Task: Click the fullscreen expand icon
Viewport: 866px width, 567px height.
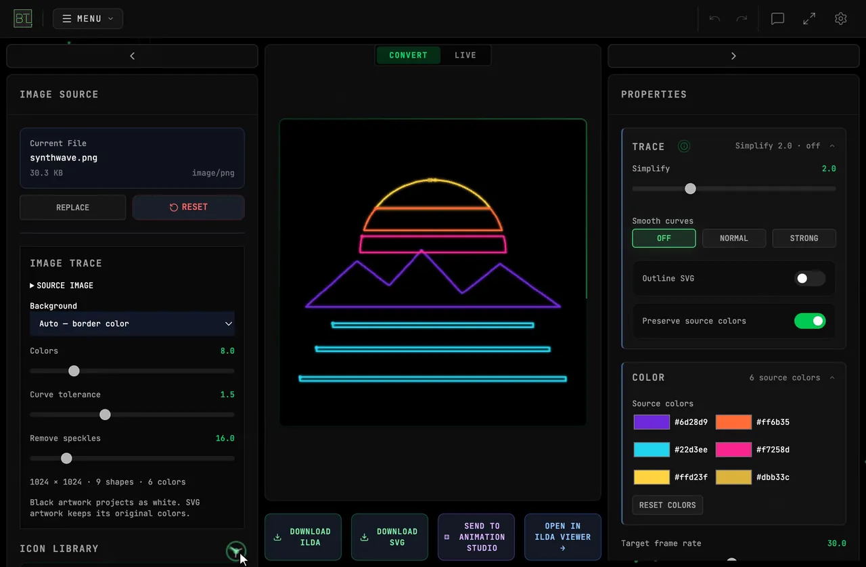Action: (809, 19)
